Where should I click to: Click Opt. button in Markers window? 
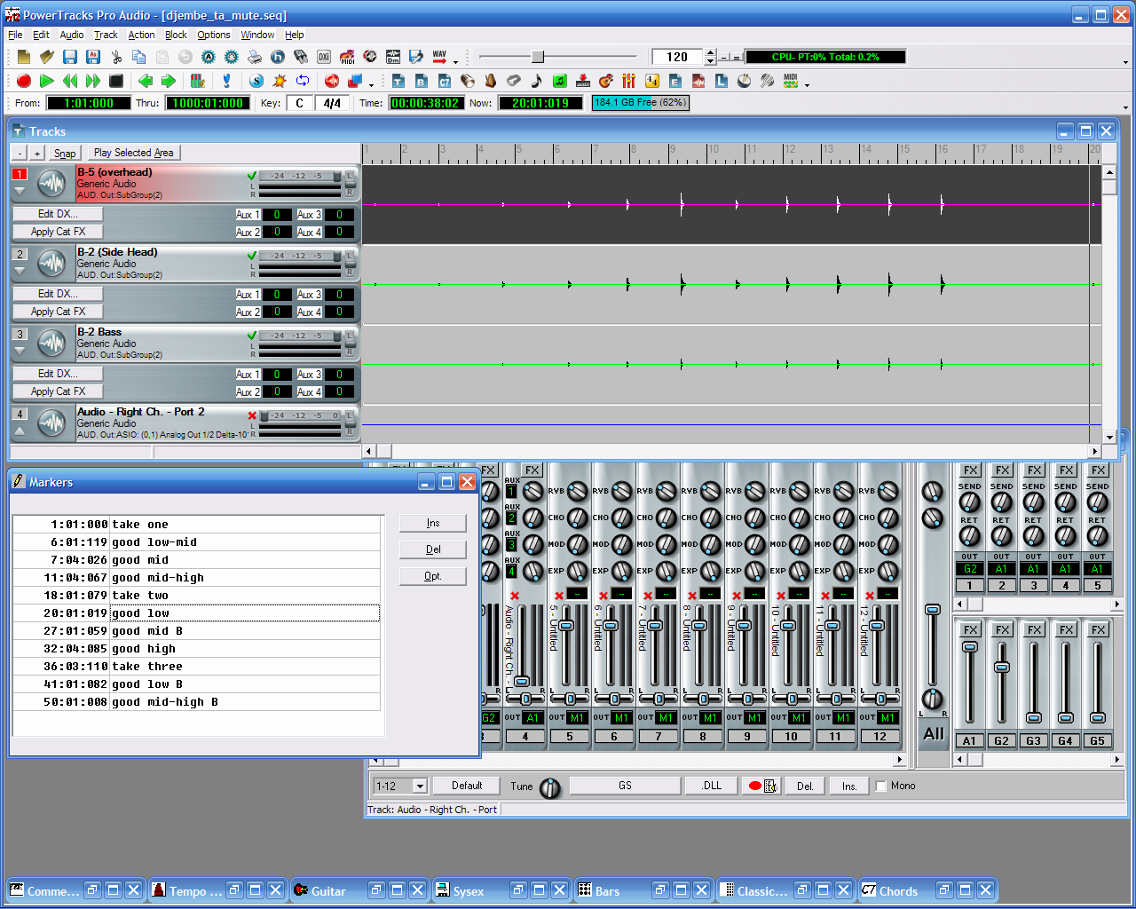click(x=433, y=576)
